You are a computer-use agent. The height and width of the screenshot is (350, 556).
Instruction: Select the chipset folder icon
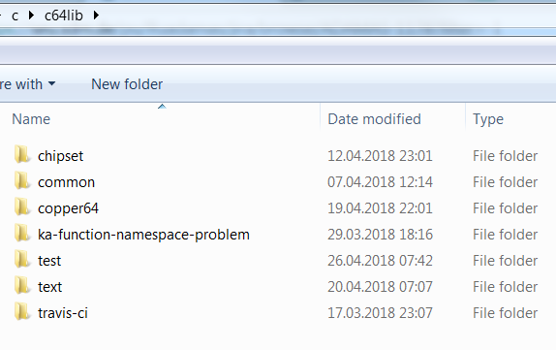pos(22,155)
